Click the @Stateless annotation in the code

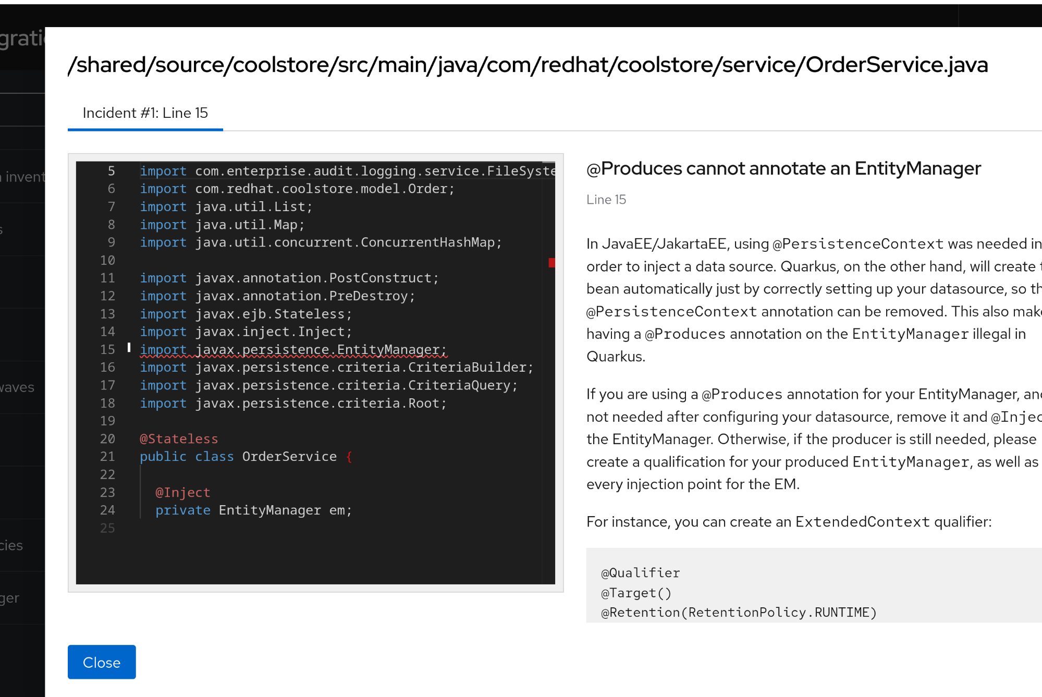coord(179,439)
